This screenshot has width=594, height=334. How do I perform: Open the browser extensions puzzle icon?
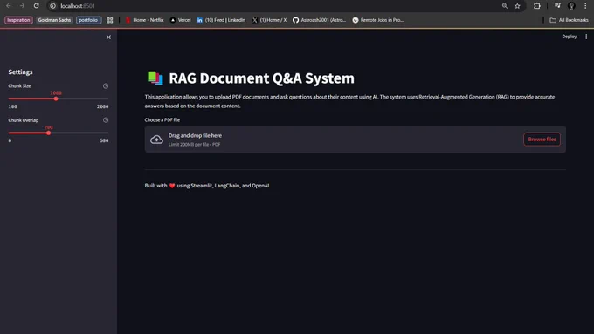tap(537, 6)
